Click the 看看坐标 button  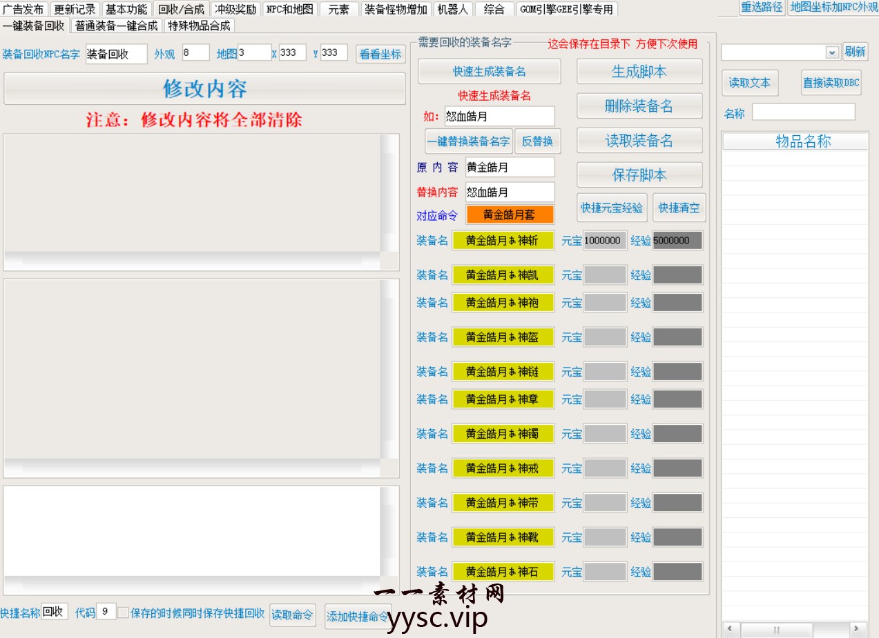click(x=380, y=54)
